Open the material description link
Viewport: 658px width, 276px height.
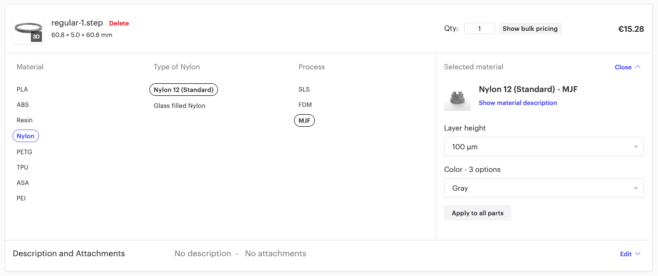[517, 103]
